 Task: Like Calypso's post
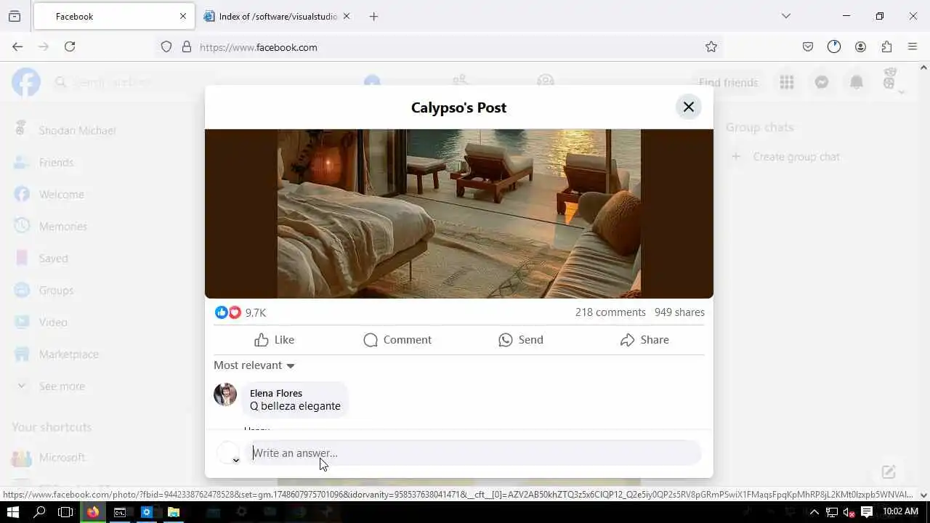(x=275, y=340)
